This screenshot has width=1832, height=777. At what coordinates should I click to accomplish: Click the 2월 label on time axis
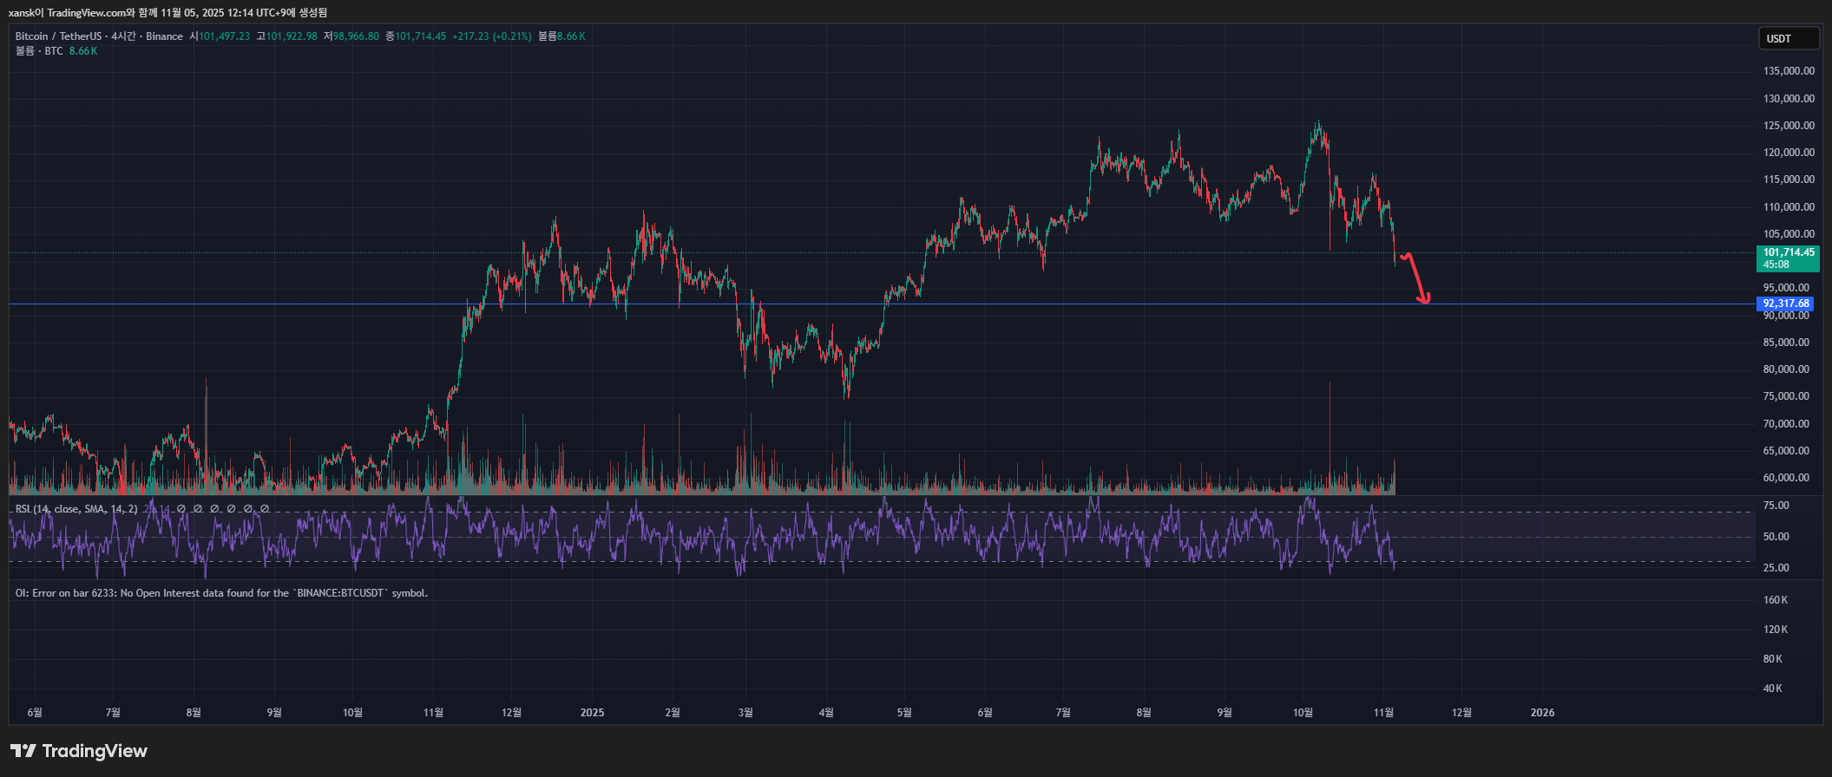(673, 713)
